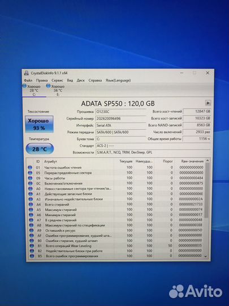Click the status icon of row AF

pyautogui.click(x=32, y=235)
